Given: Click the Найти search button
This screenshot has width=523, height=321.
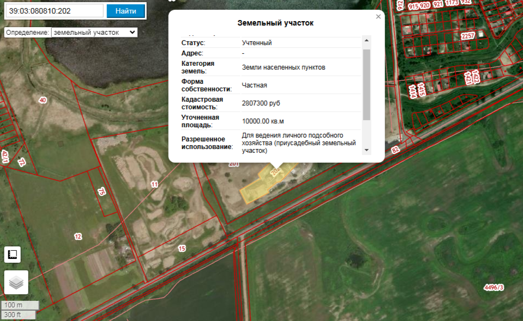Looking at the screenshot, I should point(125,11).
